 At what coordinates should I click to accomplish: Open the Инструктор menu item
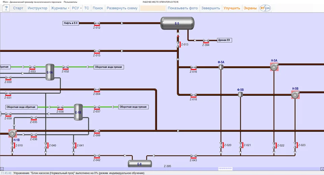(37, 8)
